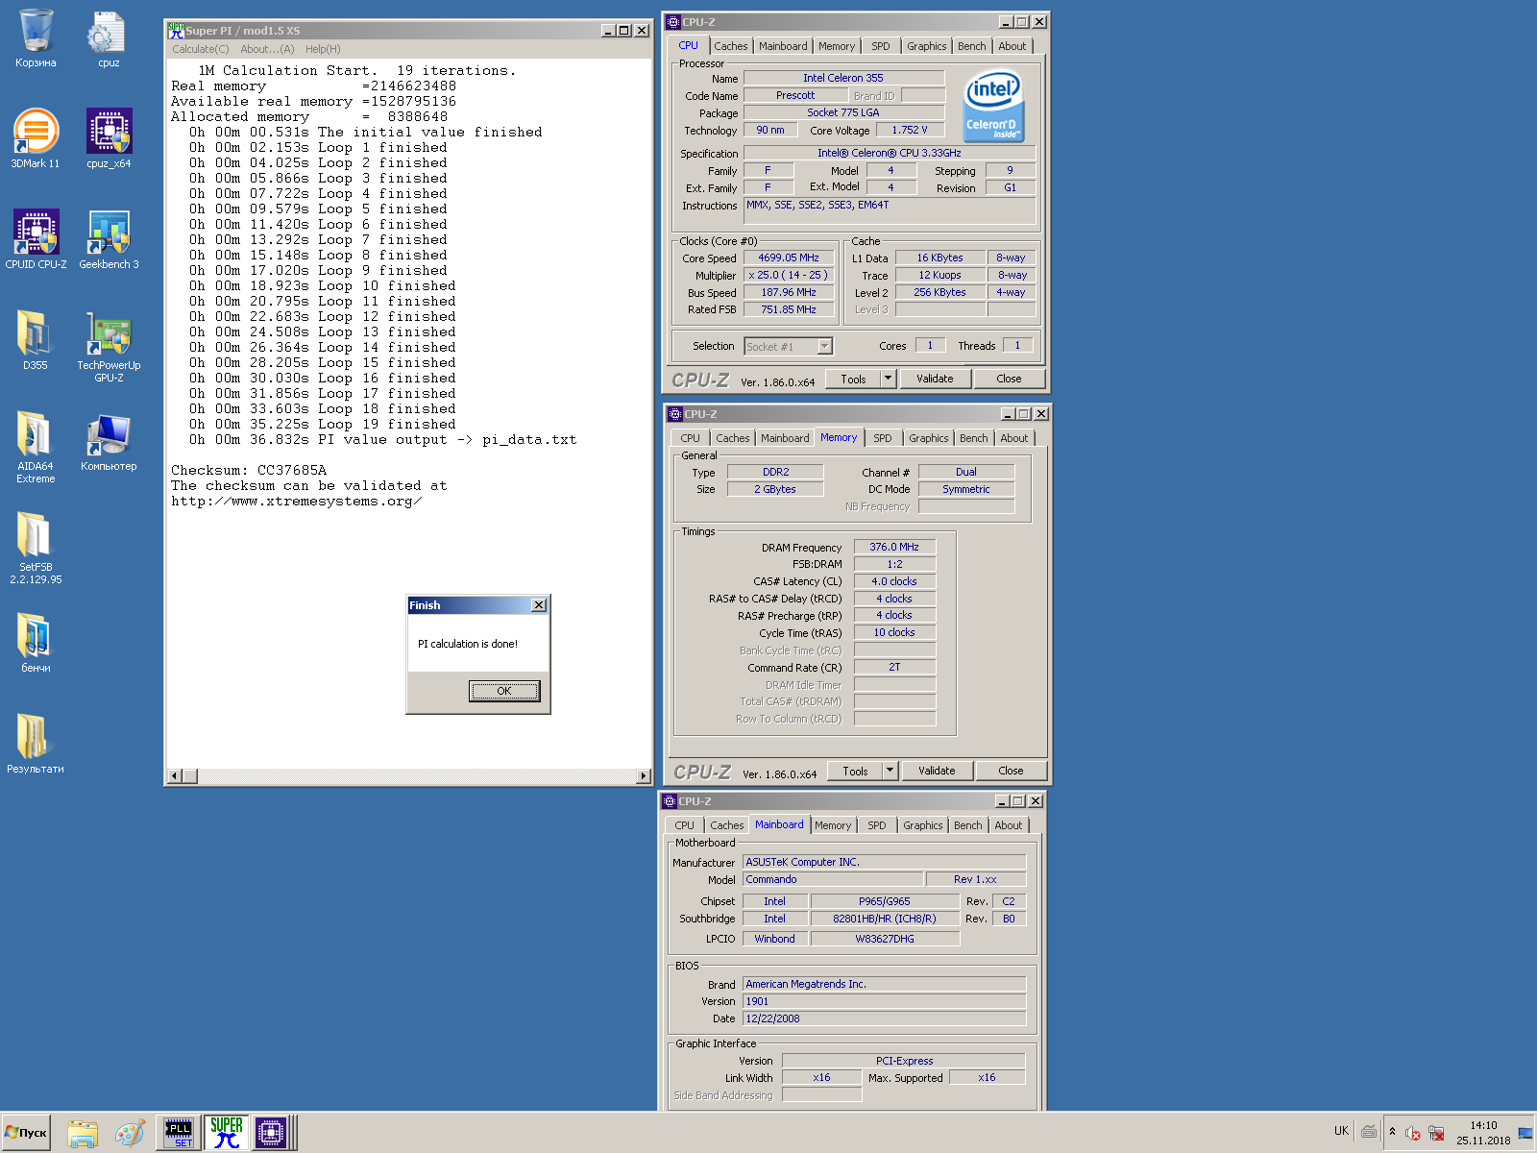Click the Intel Celeron D logo

click(x=993, y=105)
